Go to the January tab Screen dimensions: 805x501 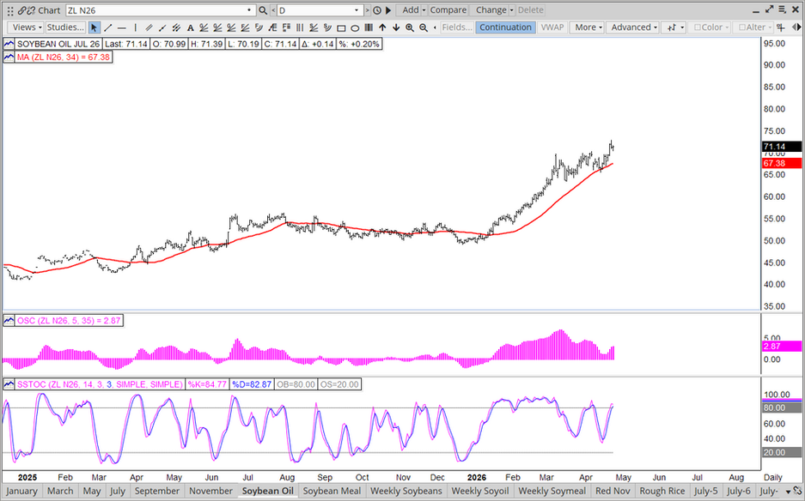tap(21, 492)
